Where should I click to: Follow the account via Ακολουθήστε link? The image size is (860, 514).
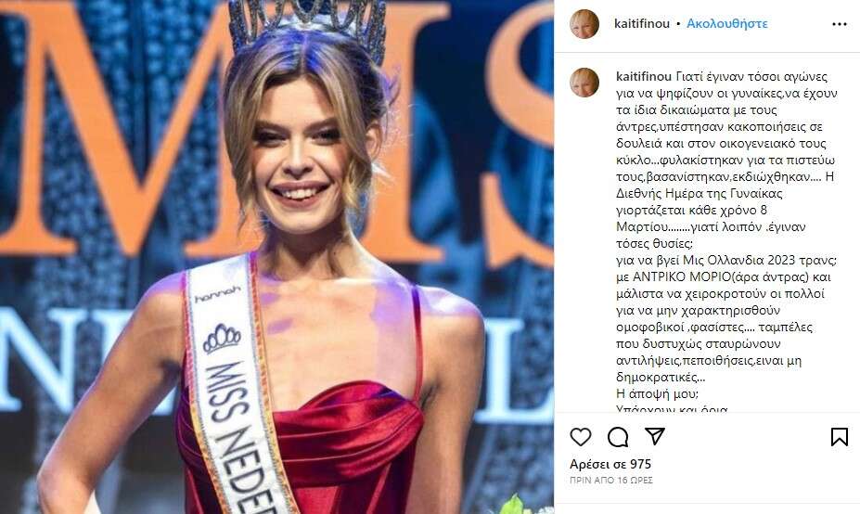pyautogui.click(x=726, y=23)
